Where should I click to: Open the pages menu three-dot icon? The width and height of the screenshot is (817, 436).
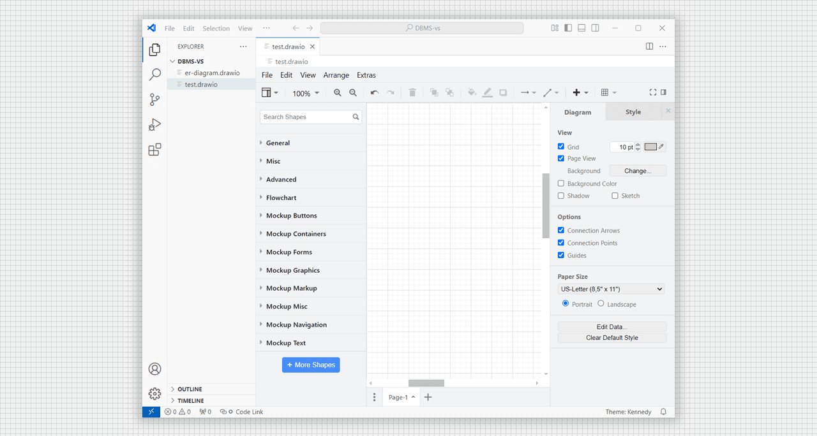(x=375, y=397)
